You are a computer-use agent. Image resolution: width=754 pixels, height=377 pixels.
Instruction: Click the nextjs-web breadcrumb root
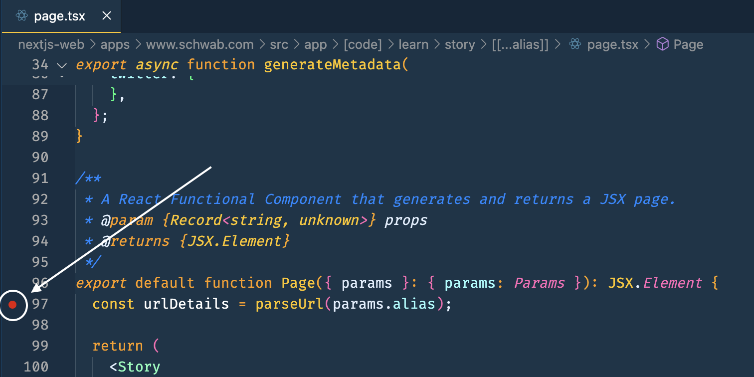click(51, 44)
